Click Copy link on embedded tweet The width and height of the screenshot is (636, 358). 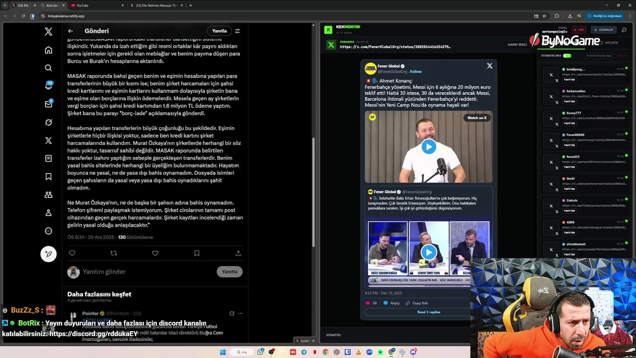(x=416, y=303)
